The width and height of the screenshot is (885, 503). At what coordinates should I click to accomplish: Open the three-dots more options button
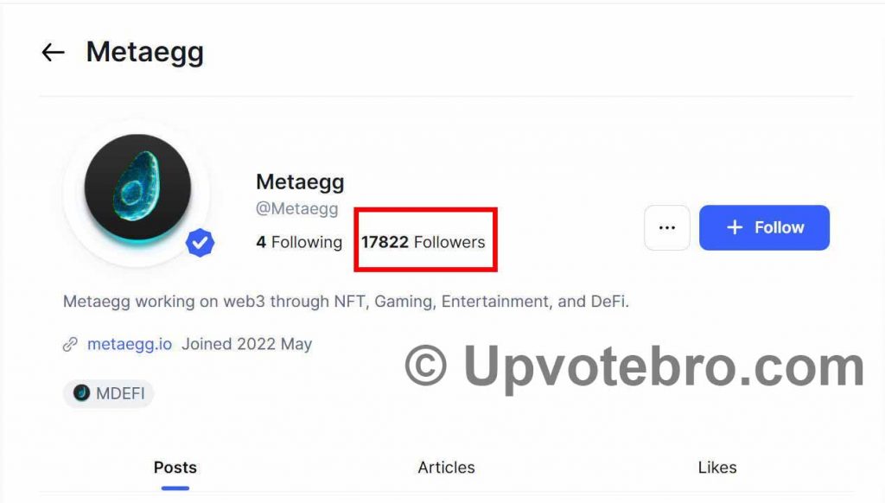tap(666, 227)
